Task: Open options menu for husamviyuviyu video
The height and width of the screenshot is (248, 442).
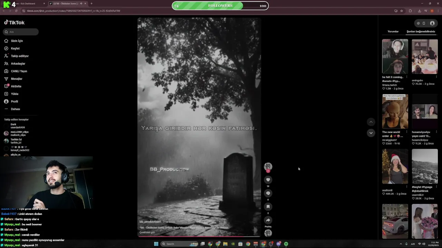Action: point(436,132)
